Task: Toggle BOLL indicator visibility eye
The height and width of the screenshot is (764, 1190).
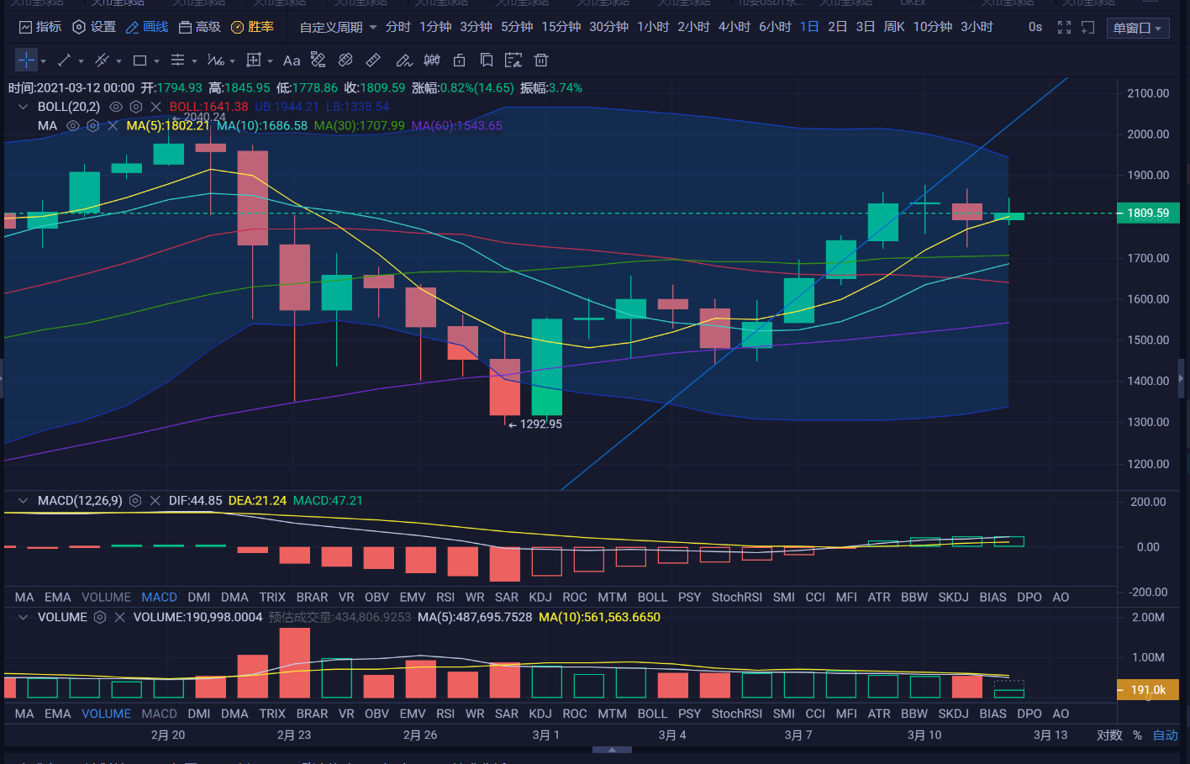Action: [116, 107]
